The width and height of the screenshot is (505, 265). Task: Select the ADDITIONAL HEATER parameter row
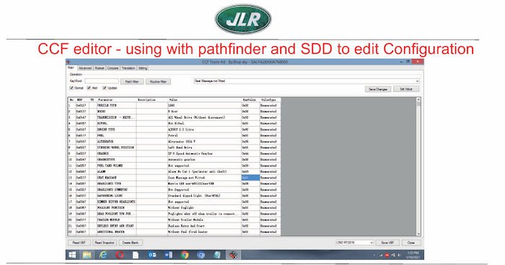[x=175, y=232]
